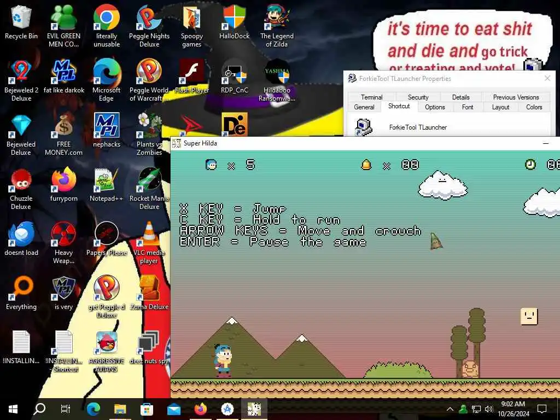Open The Legend of Zilda
Screen dimensions: 560x420
pos(277,26)
